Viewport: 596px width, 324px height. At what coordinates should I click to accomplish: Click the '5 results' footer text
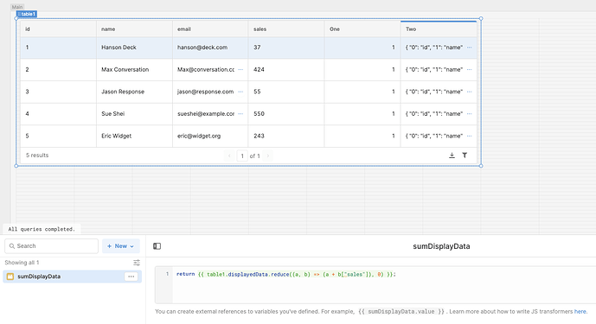point(37,156)
